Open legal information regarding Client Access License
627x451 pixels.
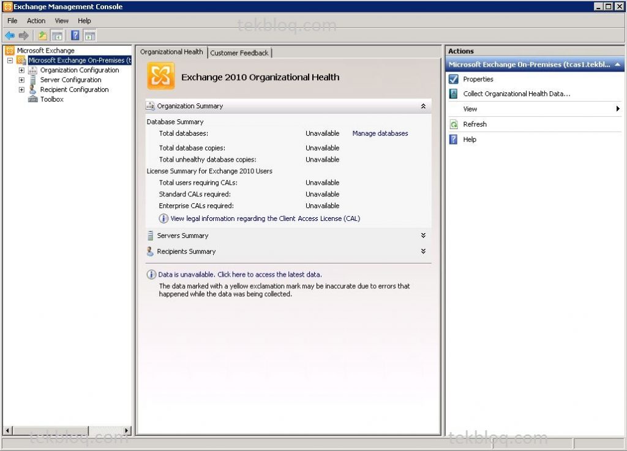[x=265, y=218]
